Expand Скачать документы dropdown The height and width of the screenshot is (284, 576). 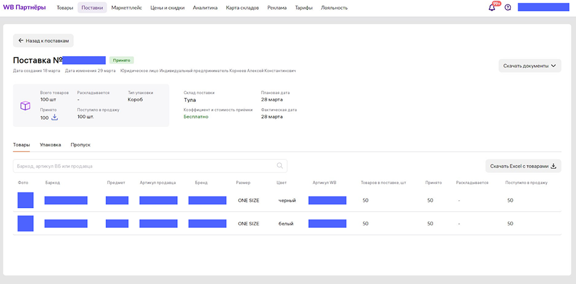tap(530, 66)
